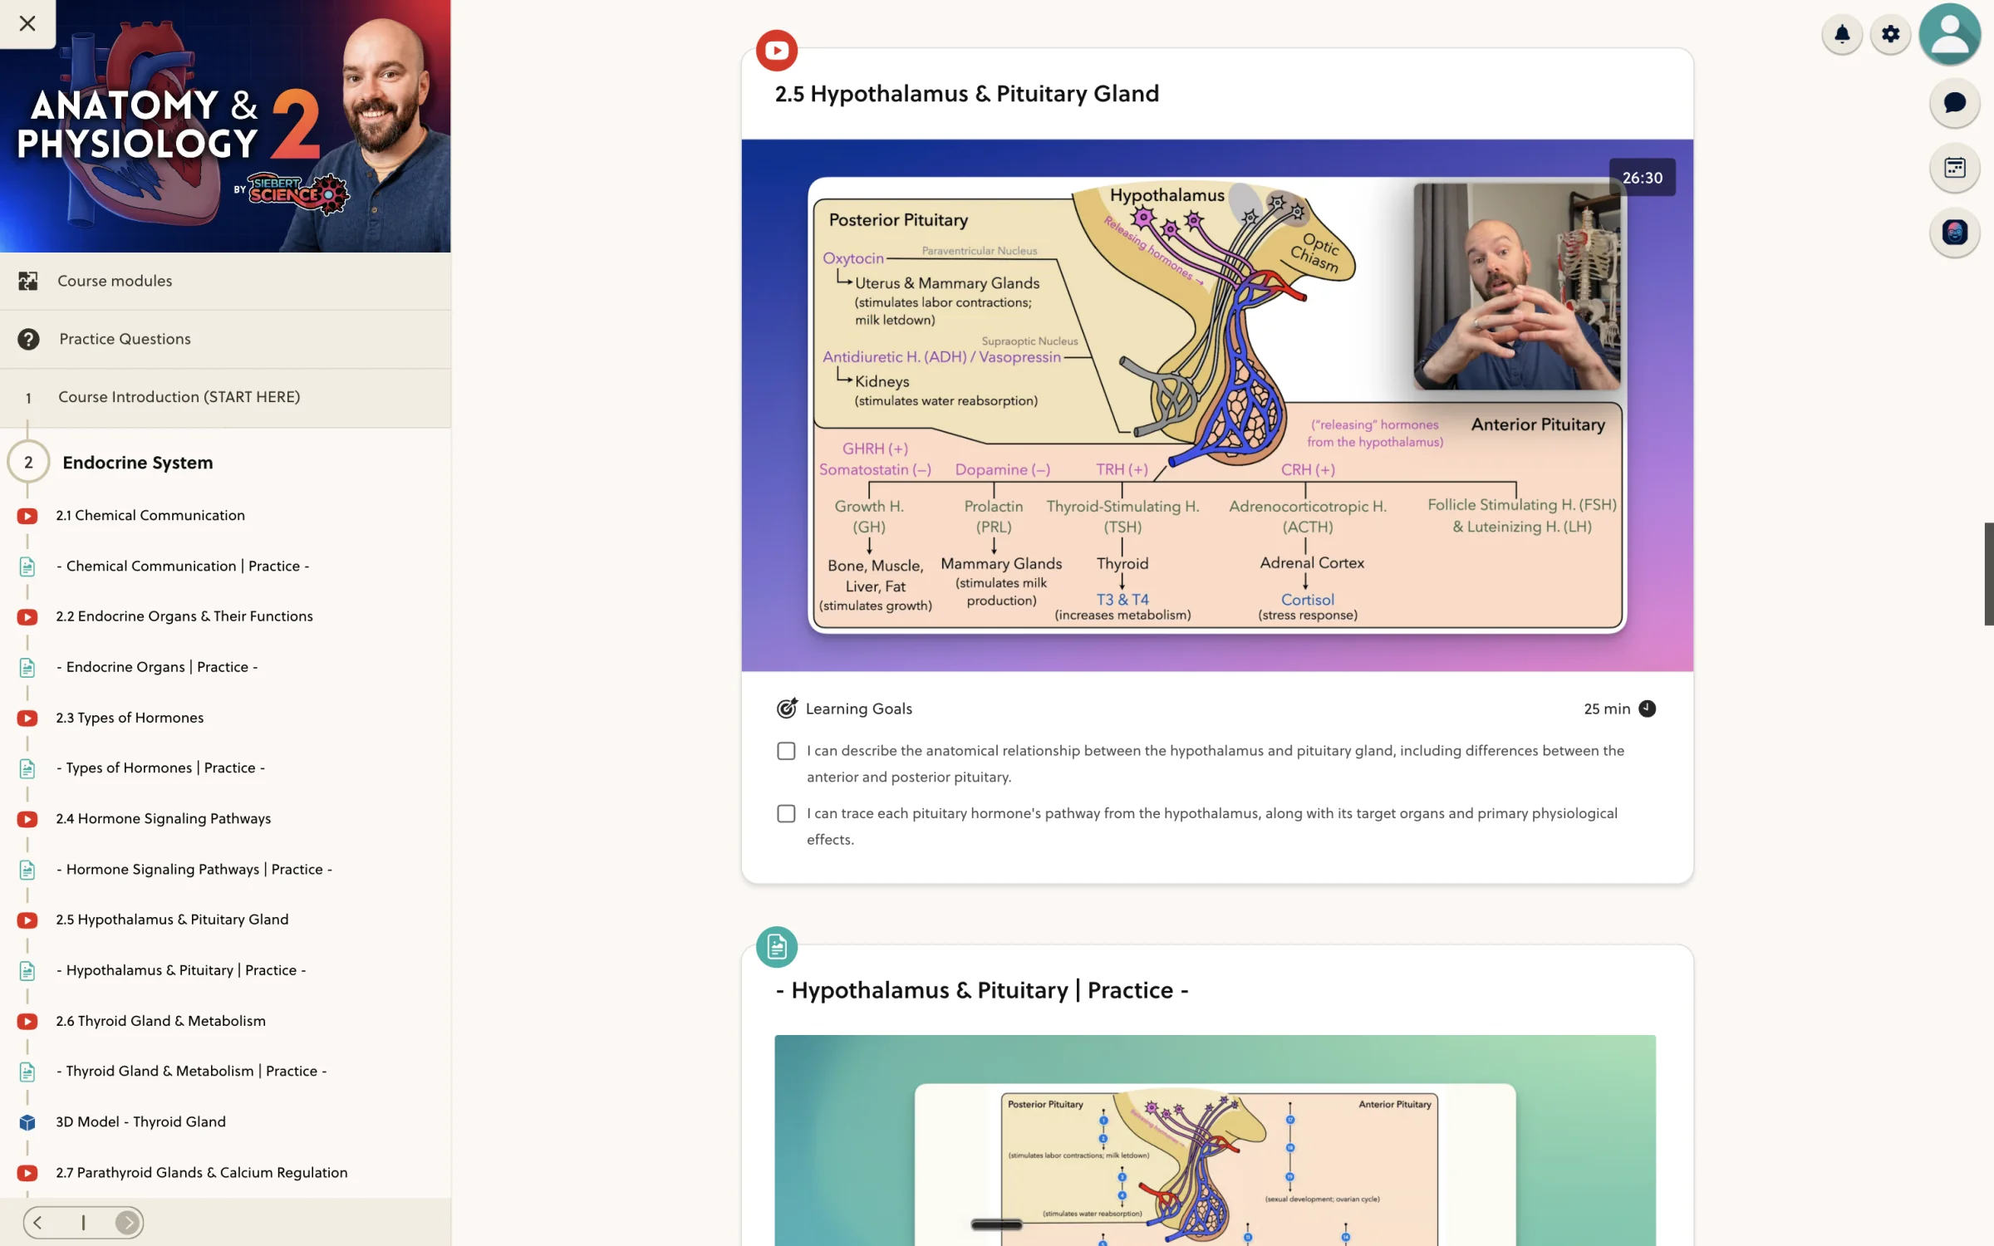Screen dimensions: 1994x1246
Task: Open lesson 2.1 Chemical Communication
Action: (x=150, y=515)
